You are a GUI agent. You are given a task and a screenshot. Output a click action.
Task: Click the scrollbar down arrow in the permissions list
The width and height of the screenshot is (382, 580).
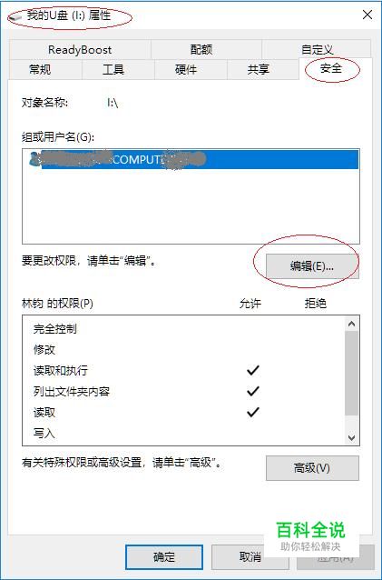[352, 437]
